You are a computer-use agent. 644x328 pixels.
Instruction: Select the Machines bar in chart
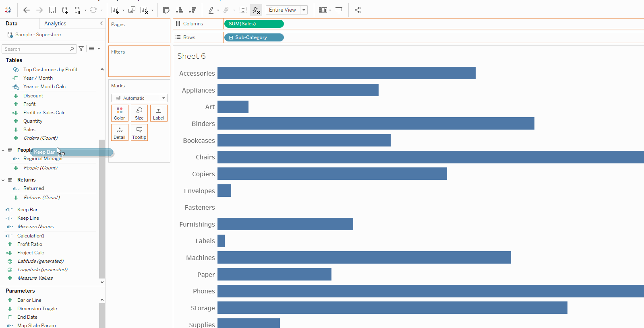coord(364,258)
